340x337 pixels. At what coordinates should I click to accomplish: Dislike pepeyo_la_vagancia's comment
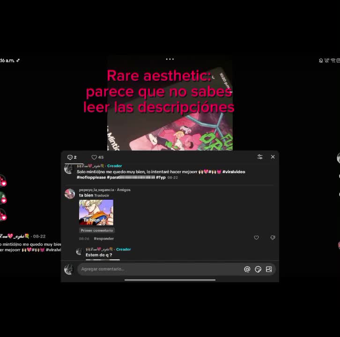click(273, 237)
